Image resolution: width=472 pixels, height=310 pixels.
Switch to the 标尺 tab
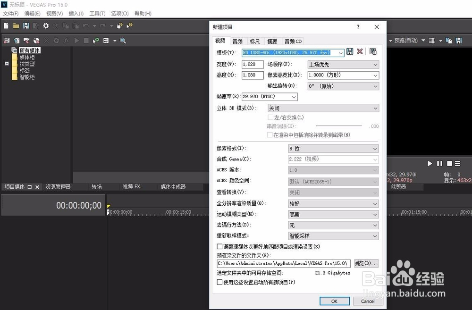click(x=255, y=41)
